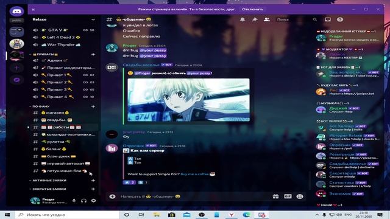Open магазин text channel
This screenshot has width=390, height=219.
click(64, 113)
